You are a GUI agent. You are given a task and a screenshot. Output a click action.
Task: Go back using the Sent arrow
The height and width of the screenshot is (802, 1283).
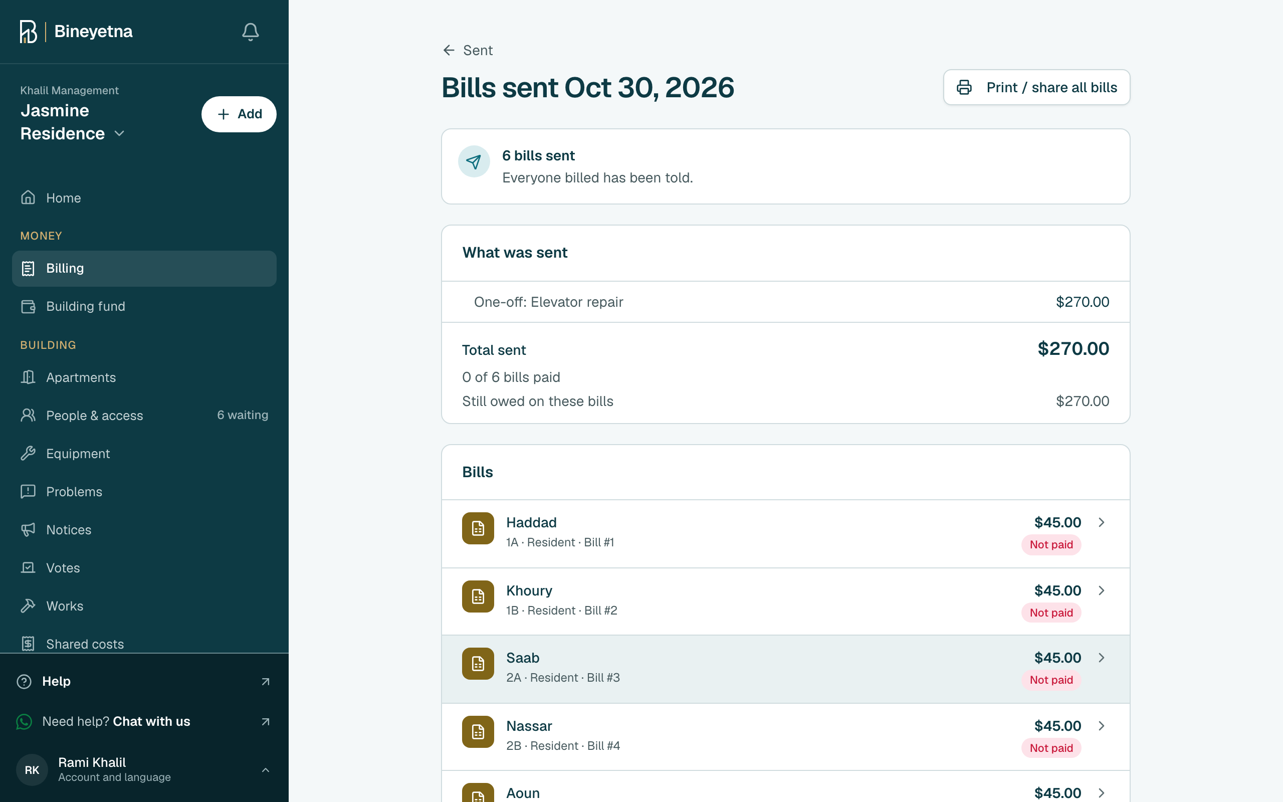tap(449, 51)
